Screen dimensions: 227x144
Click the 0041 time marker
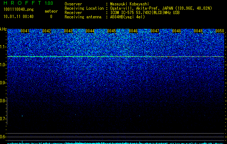click(x=25, y=31)
